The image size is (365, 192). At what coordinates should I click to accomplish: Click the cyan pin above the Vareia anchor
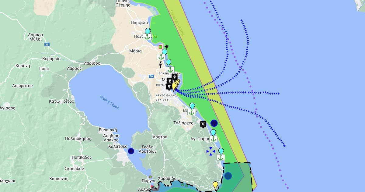click(x=192, y=106)
